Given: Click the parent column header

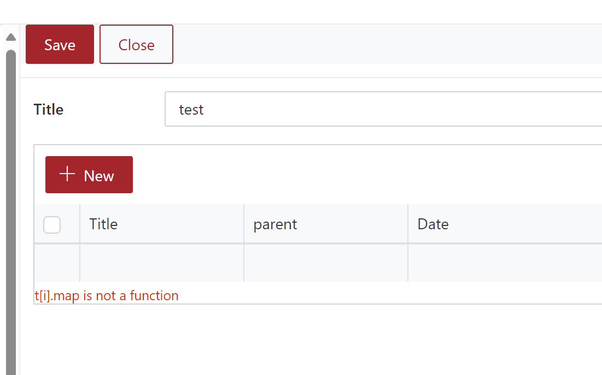Looking at the screenshot, I should pyautogui.click(x=275, y=224).
